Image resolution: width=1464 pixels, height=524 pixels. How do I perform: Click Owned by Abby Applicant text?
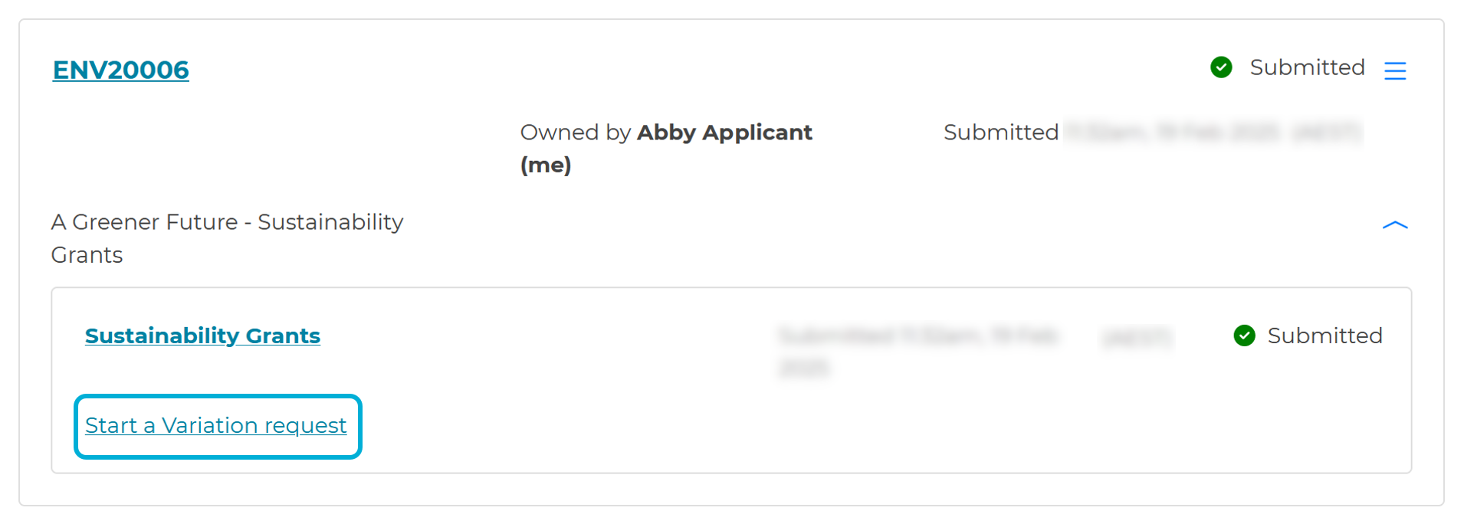click(665, 132)
